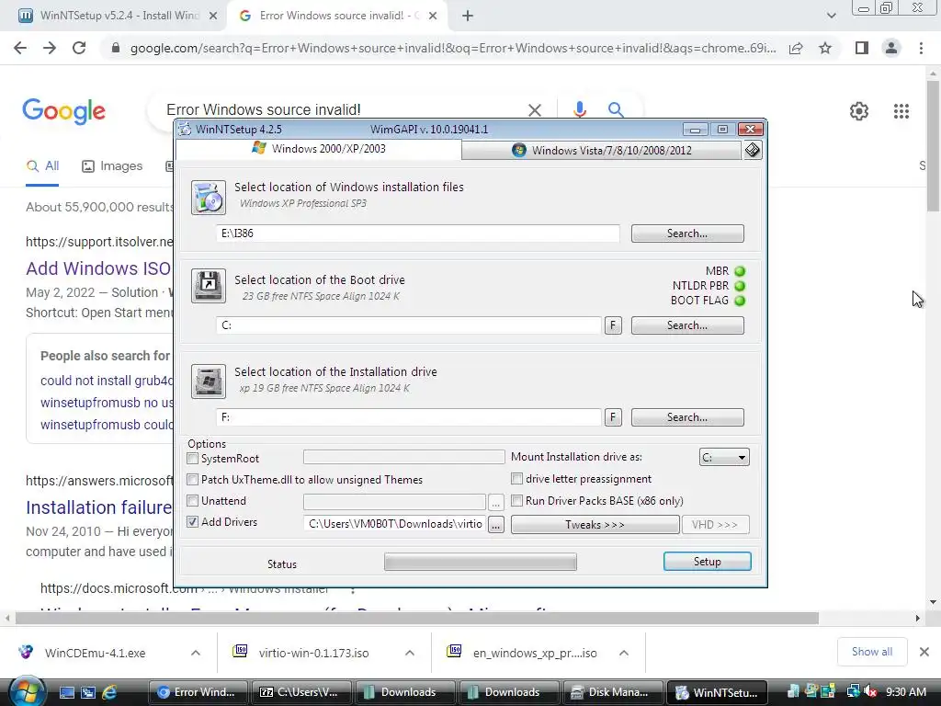Click the NTLDR PBR green status light
941x706 pixels.
click(740, 286)
